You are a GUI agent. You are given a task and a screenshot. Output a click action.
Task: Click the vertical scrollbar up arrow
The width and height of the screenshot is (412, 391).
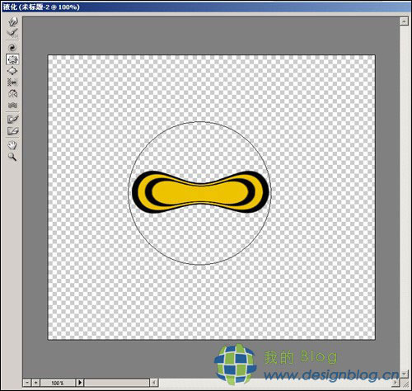click(x=404, y=21)
